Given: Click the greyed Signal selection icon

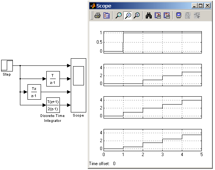Looking at the screenshot, I should pyautogui.click(x=197, y=15).
